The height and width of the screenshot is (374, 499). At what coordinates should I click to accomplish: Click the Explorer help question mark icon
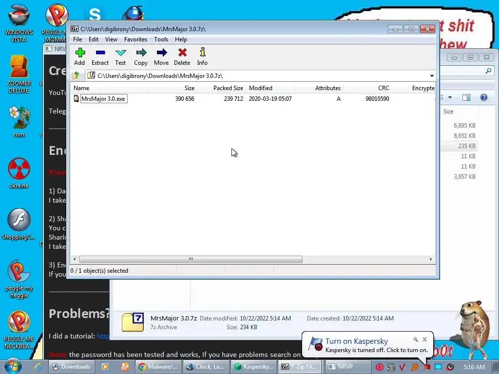click(x=484, y=97)
